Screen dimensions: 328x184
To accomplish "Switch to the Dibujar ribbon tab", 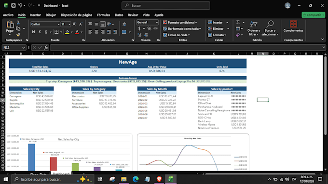I will [x=51, y=15].
